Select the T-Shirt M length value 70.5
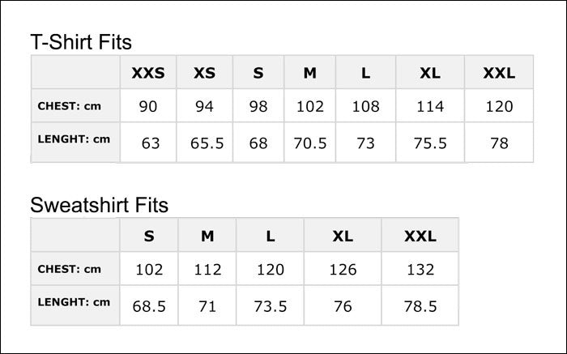567x354 pixels. 309,143
